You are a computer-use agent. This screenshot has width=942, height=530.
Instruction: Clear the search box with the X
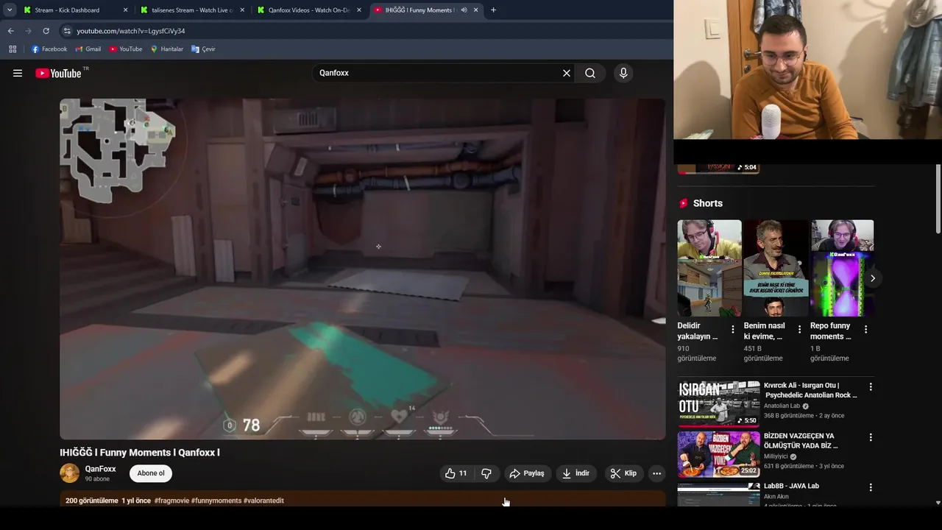pos(567,73)
